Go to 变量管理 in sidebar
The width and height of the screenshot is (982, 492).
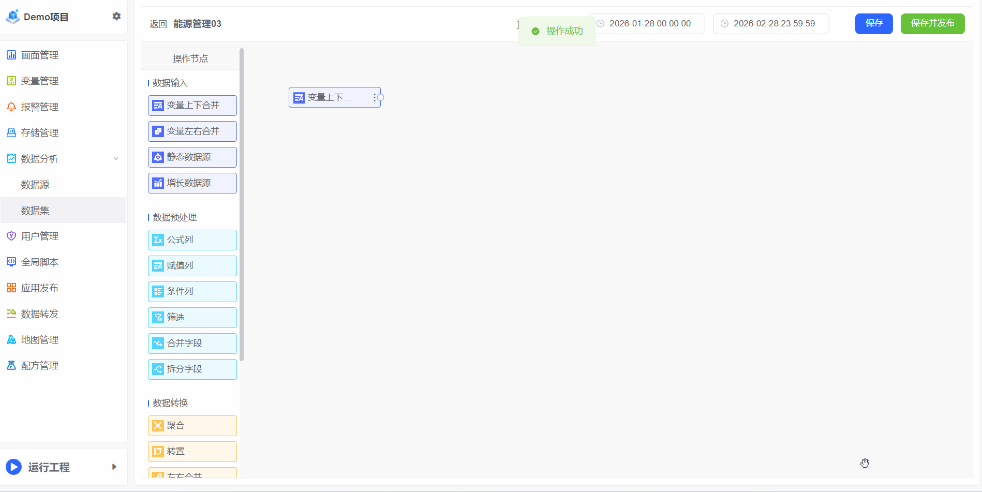tap(39, 81)
